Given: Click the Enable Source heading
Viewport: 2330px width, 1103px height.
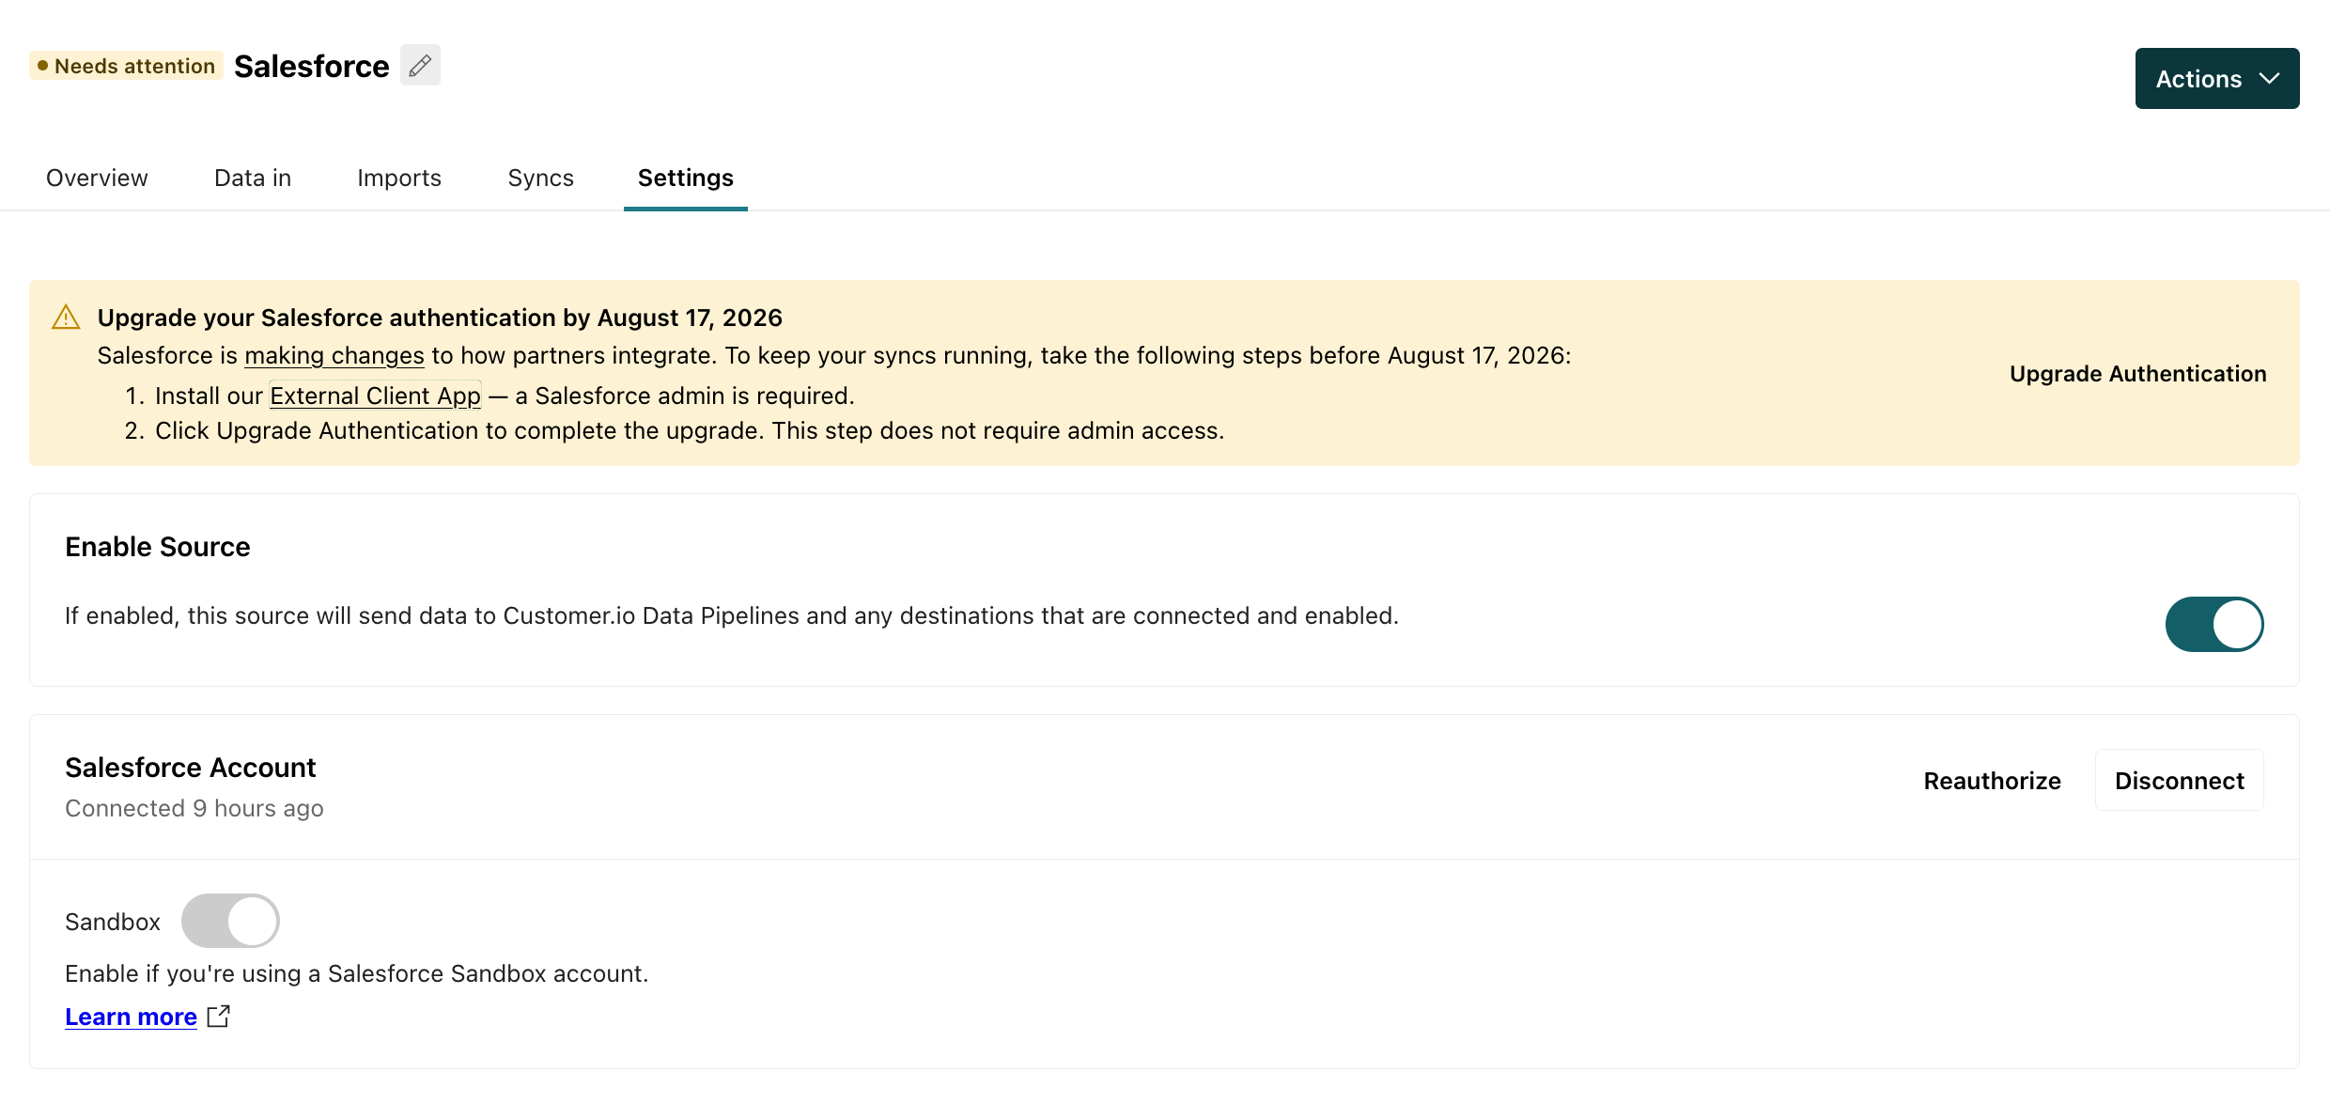Looking at the screenshot, I should pyautogui.click(x=158, y=547).
